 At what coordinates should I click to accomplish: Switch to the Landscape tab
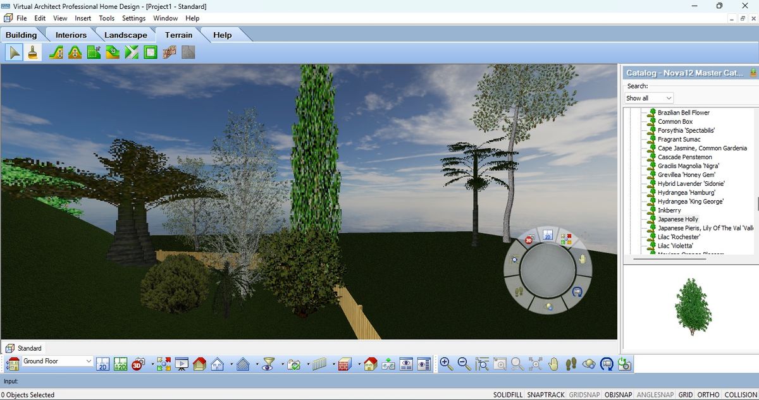[125, 35]
